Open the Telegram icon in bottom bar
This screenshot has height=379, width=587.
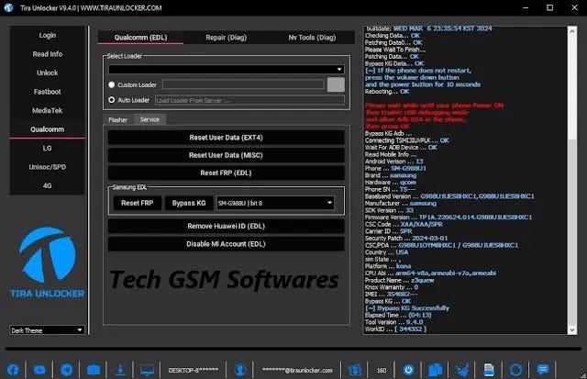click(67, 370)
